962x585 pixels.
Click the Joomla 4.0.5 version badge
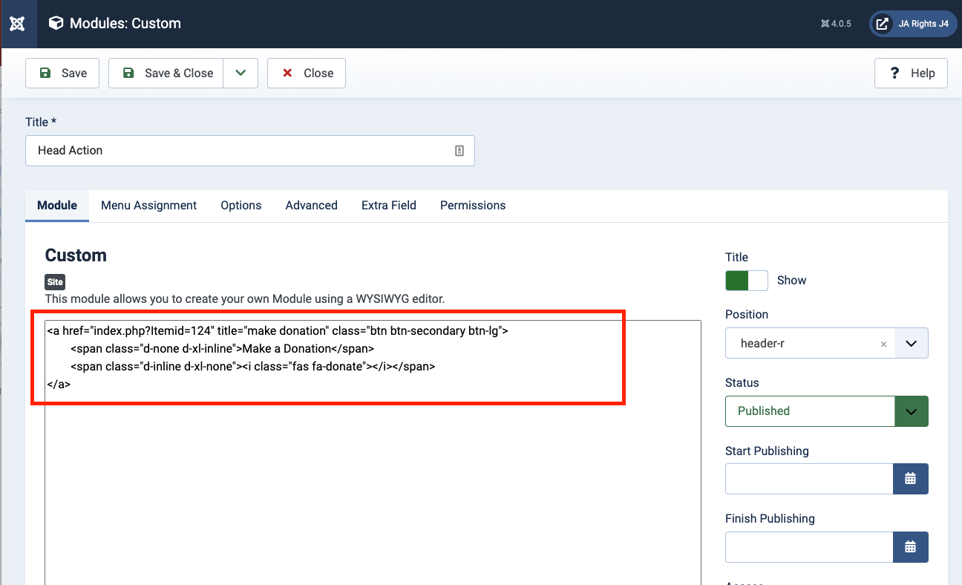(836, 24)
